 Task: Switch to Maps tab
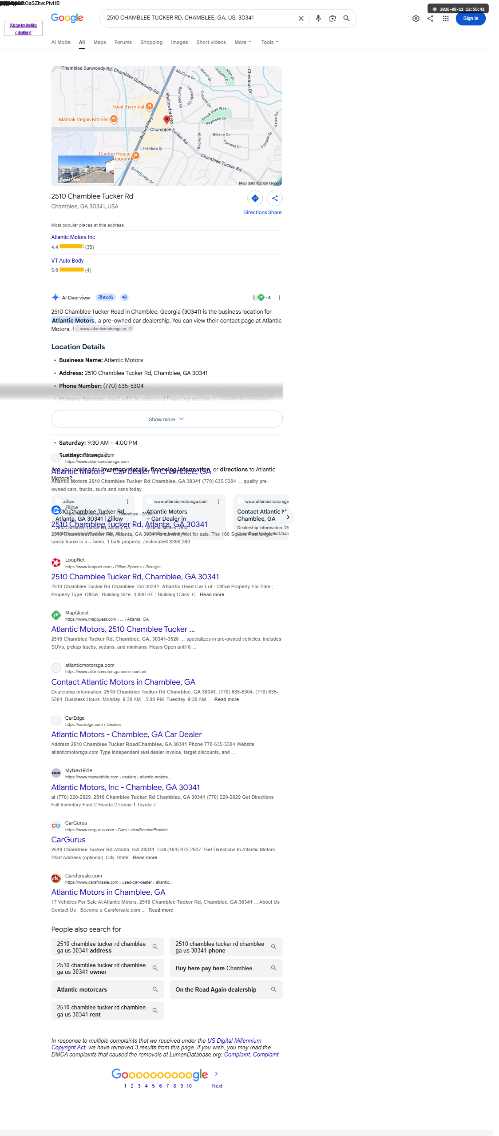click(99, 42)
